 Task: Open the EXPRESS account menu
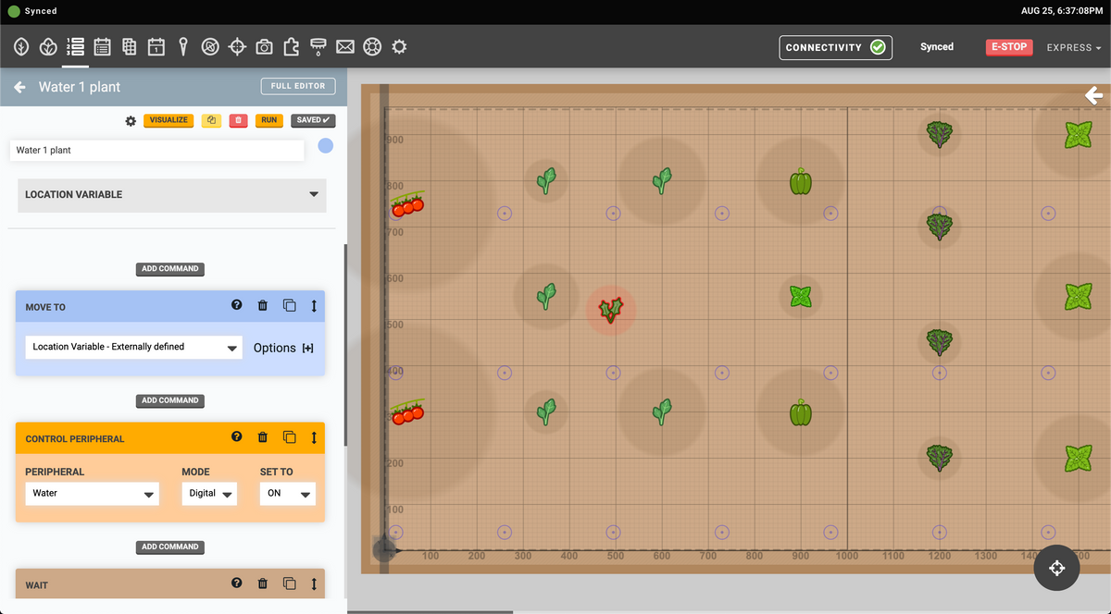tap(1072, 47)
